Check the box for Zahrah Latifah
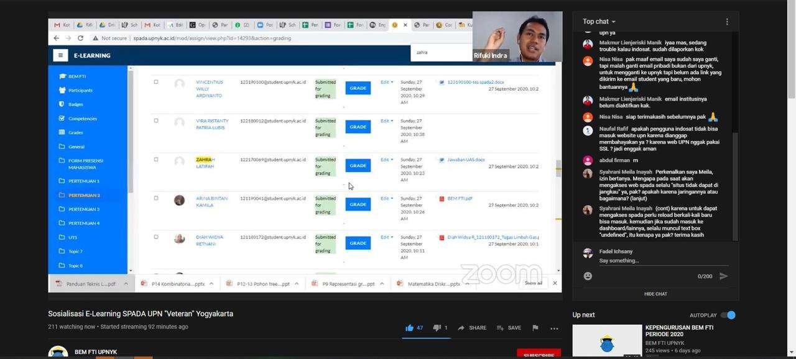The image size is (796, 359). (x=156, y=160)
